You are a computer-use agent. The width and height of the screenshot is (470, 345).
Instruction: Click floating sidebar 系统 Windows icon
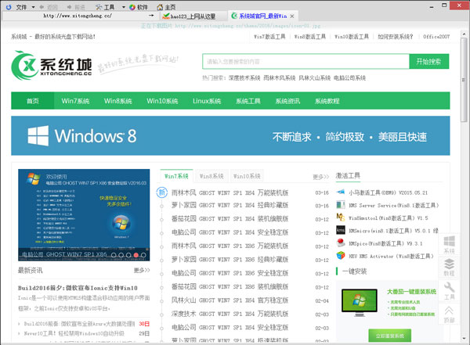pyautogui.click(x=449, y=244)
